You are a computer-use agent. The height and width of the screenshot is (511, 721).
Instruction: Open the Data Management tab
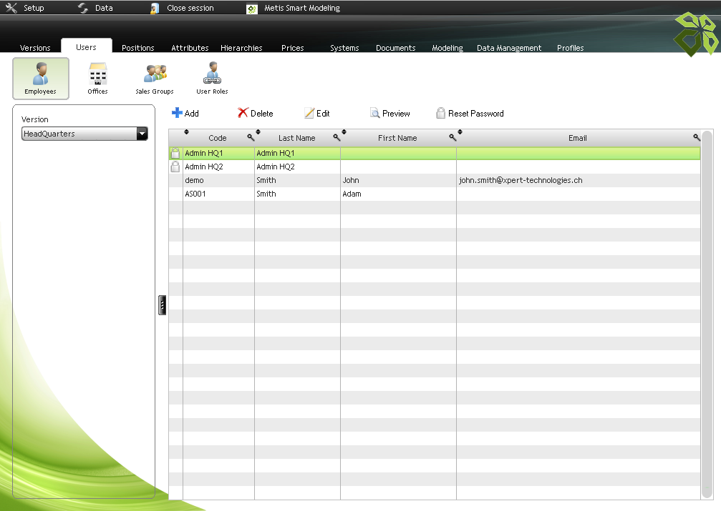[508, 48]
